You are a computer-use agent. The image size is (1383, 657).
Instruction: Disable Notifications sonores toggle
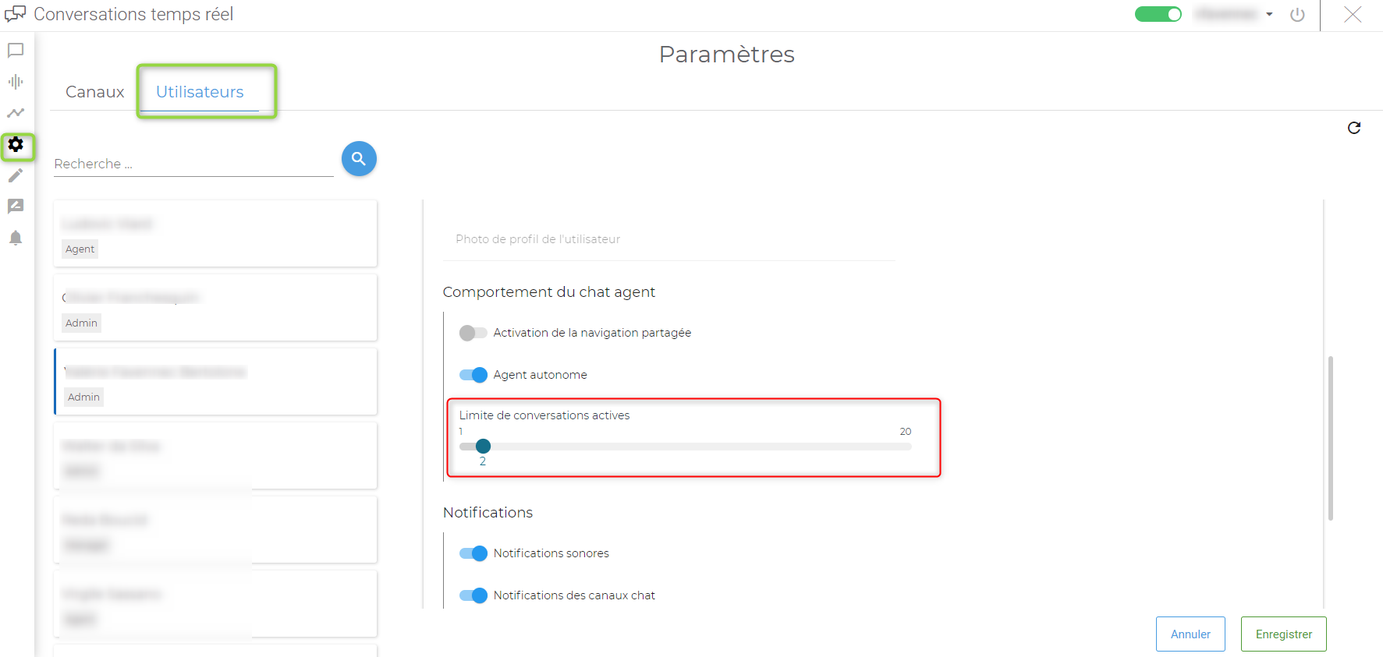coord(473,553)
